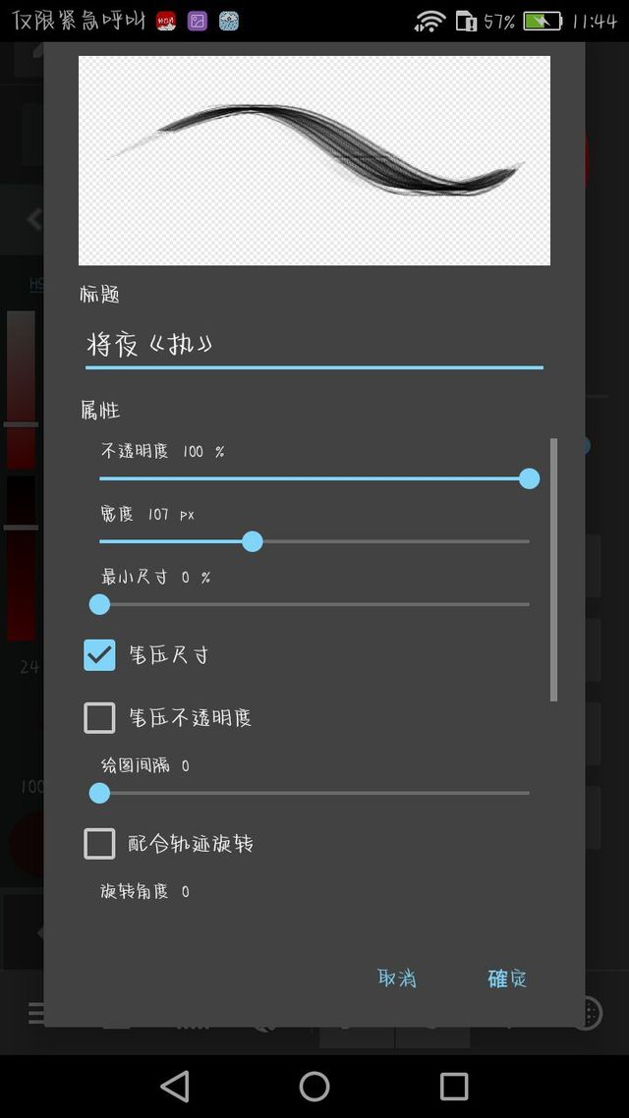Click the dialog's vertical scrollbar
The width and height of the screenshot is (629, 1118).
click(554, 570)
